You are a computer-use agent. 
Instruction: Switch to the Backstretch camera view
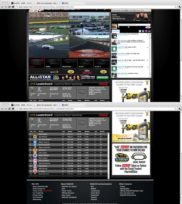click(x=69, y=63)
